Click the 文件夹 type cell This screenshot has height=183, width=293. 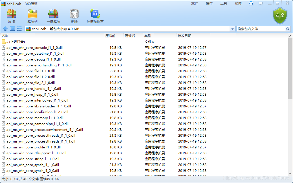[x=150, y=42]
